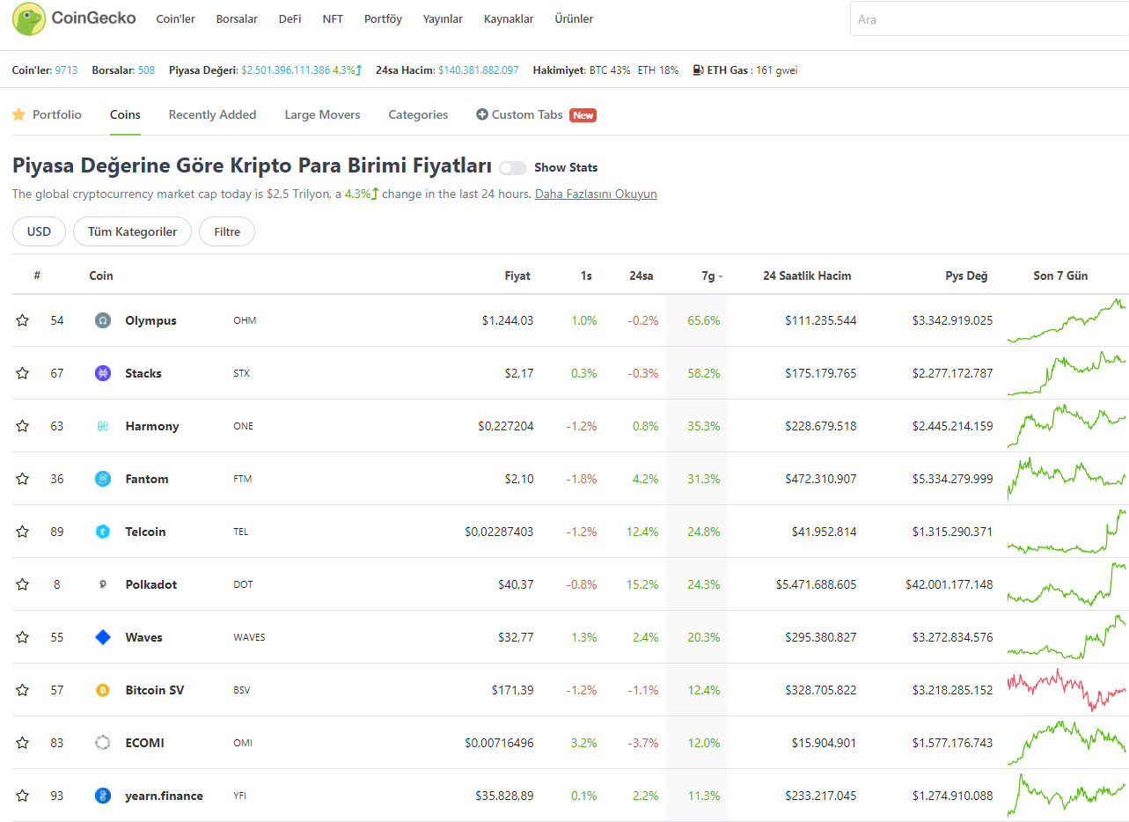Sort by the 24sa column header
The image size is (1129, 822).
[641, 276]
